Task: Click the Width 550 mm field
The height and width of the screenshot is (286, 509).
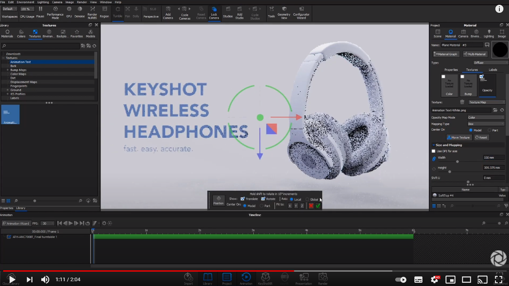Action: pos(494,158)
